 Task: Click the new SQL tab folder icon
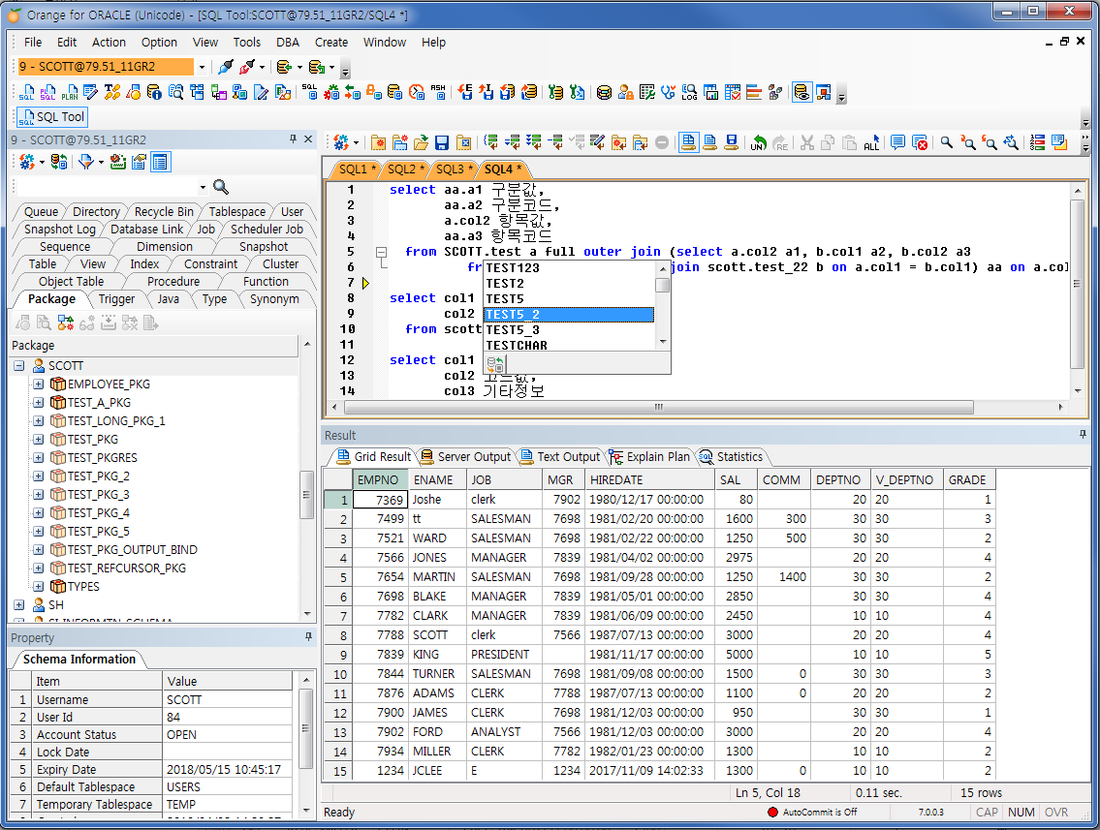(x=378, y=143)
